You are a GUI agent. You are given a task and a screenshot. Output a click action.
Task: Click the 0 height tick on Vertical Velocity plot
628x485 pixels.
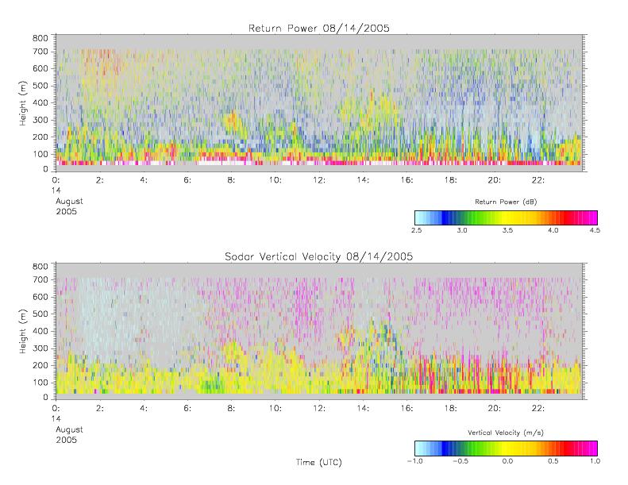click(x=46, y=398)
